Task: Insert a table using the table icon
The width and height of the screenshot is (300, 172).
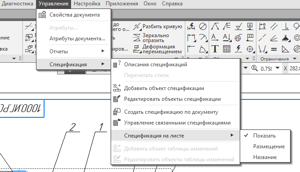Action: pos(227,49)
